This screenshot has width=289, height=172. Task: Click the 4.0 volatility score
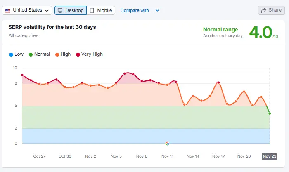click(x=261, y=33)
